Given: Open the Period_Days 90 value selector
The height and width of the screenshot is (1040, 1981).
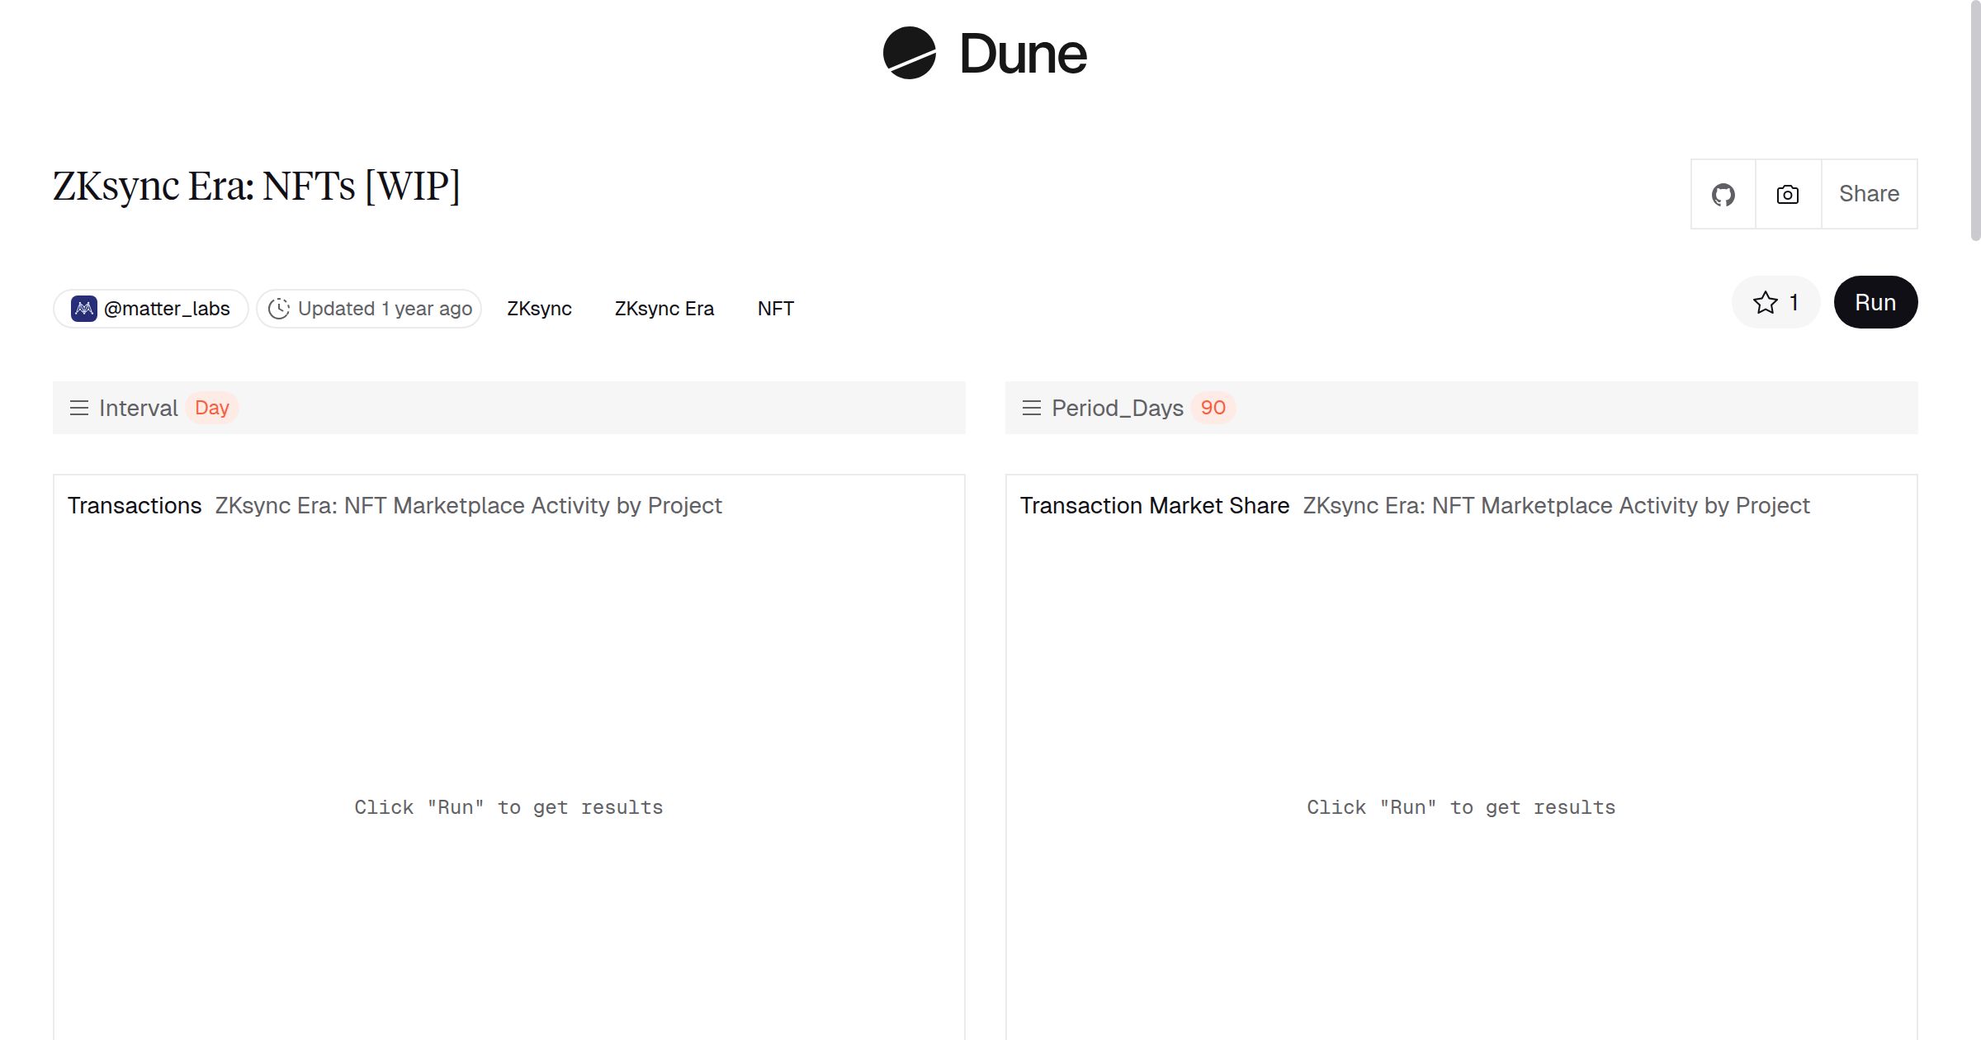Looking at the screenshot, I should pyautogui.click(x=1213, y=408).
